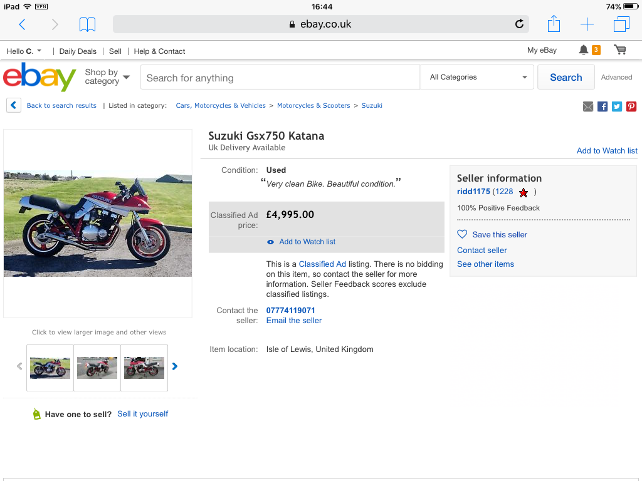Open the My eBay menu
642x481 pixels.
[542, 50]
